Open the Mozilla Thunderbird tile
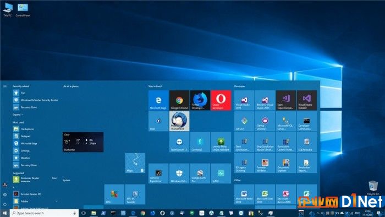This screenshot has width=385, height=217. point(179,121)
